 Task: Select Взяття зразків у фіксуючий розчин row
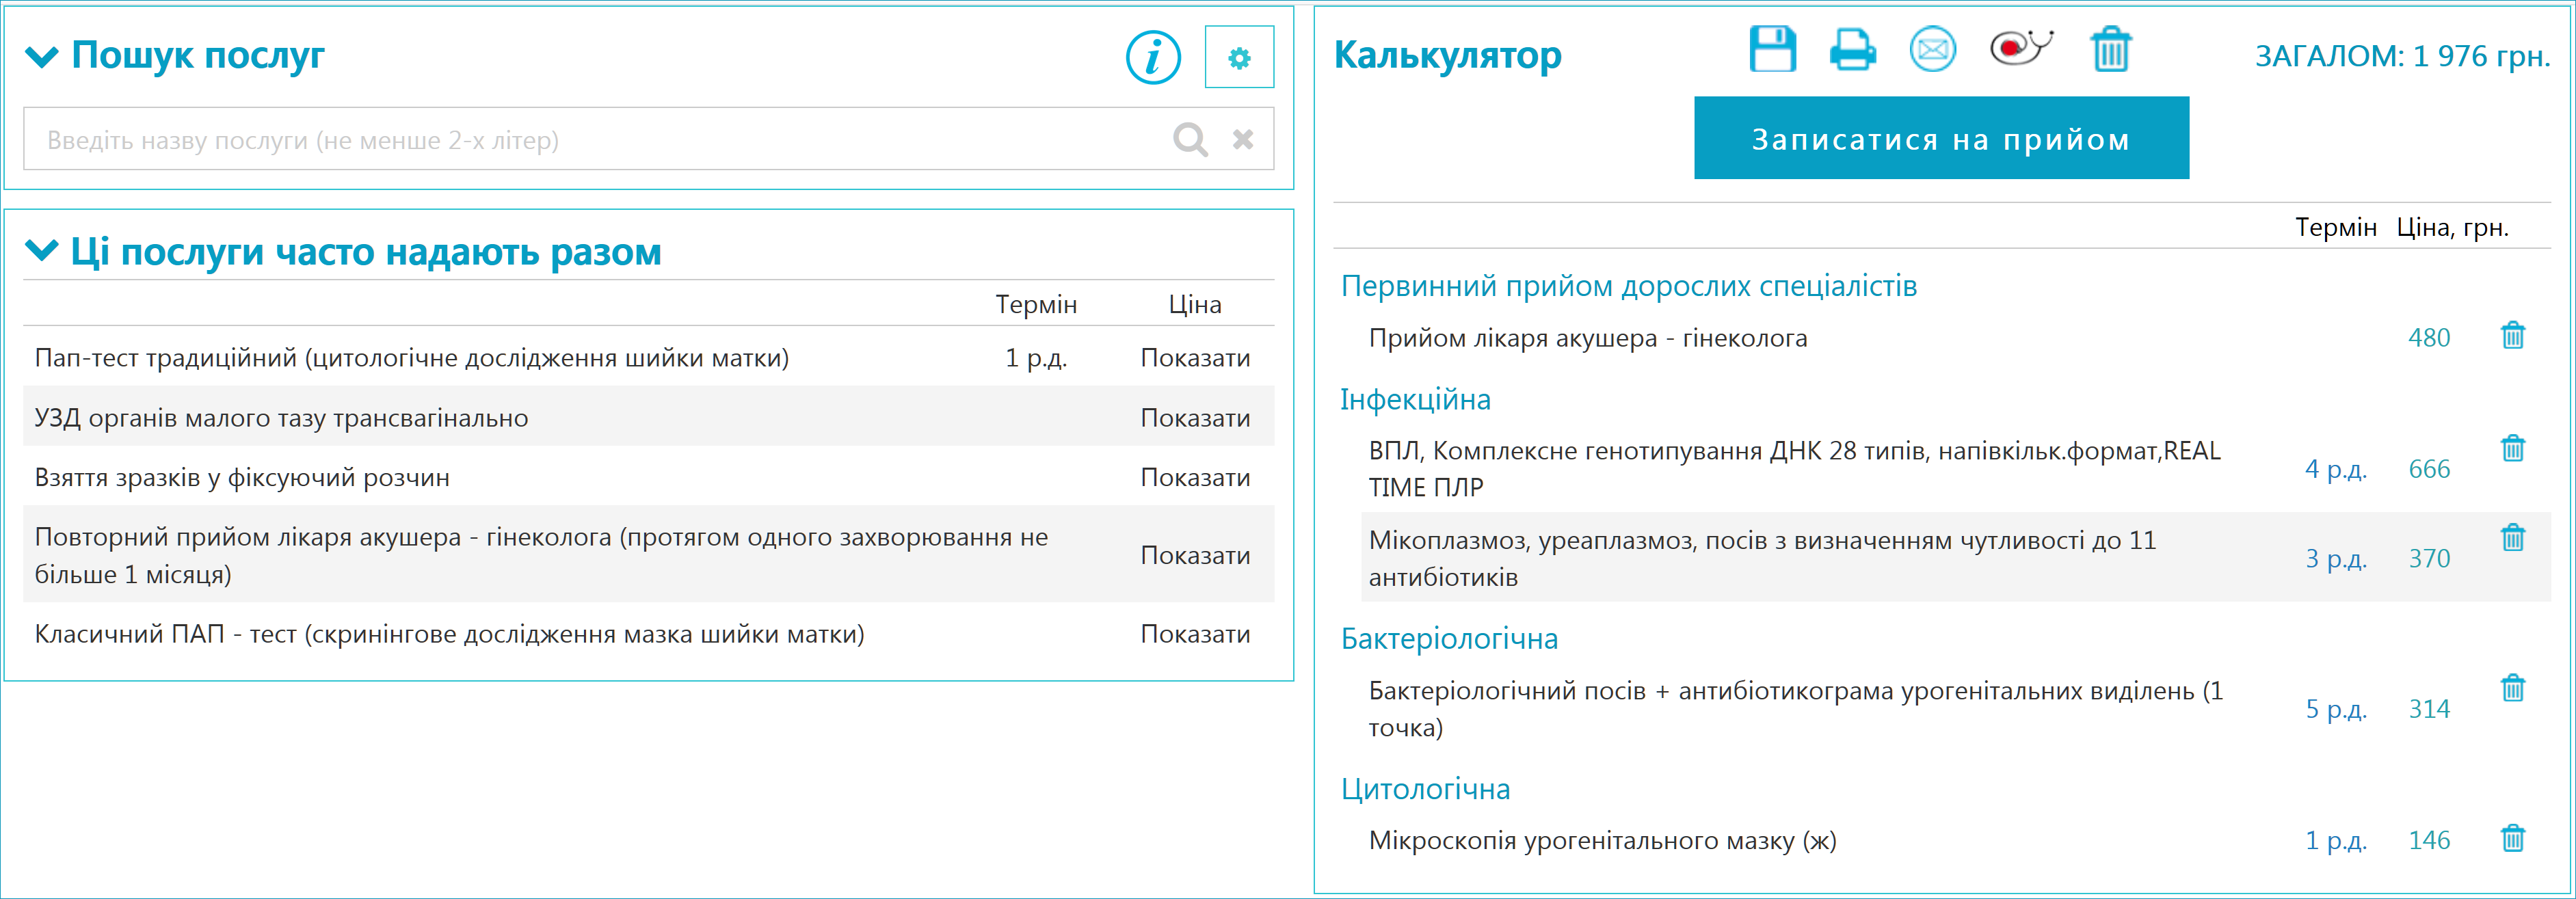pyautogui.click(x=648, y=476)
